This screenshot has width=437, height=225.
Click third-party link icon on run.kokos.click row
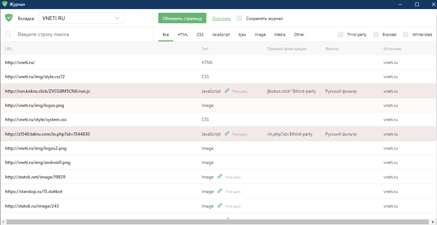pyautogui.click(x=227, y=91)
